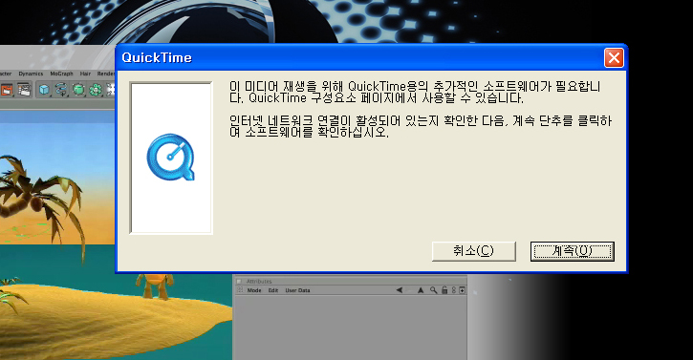
Task: Select the green array modeling icon
Action: click(96, 90)
